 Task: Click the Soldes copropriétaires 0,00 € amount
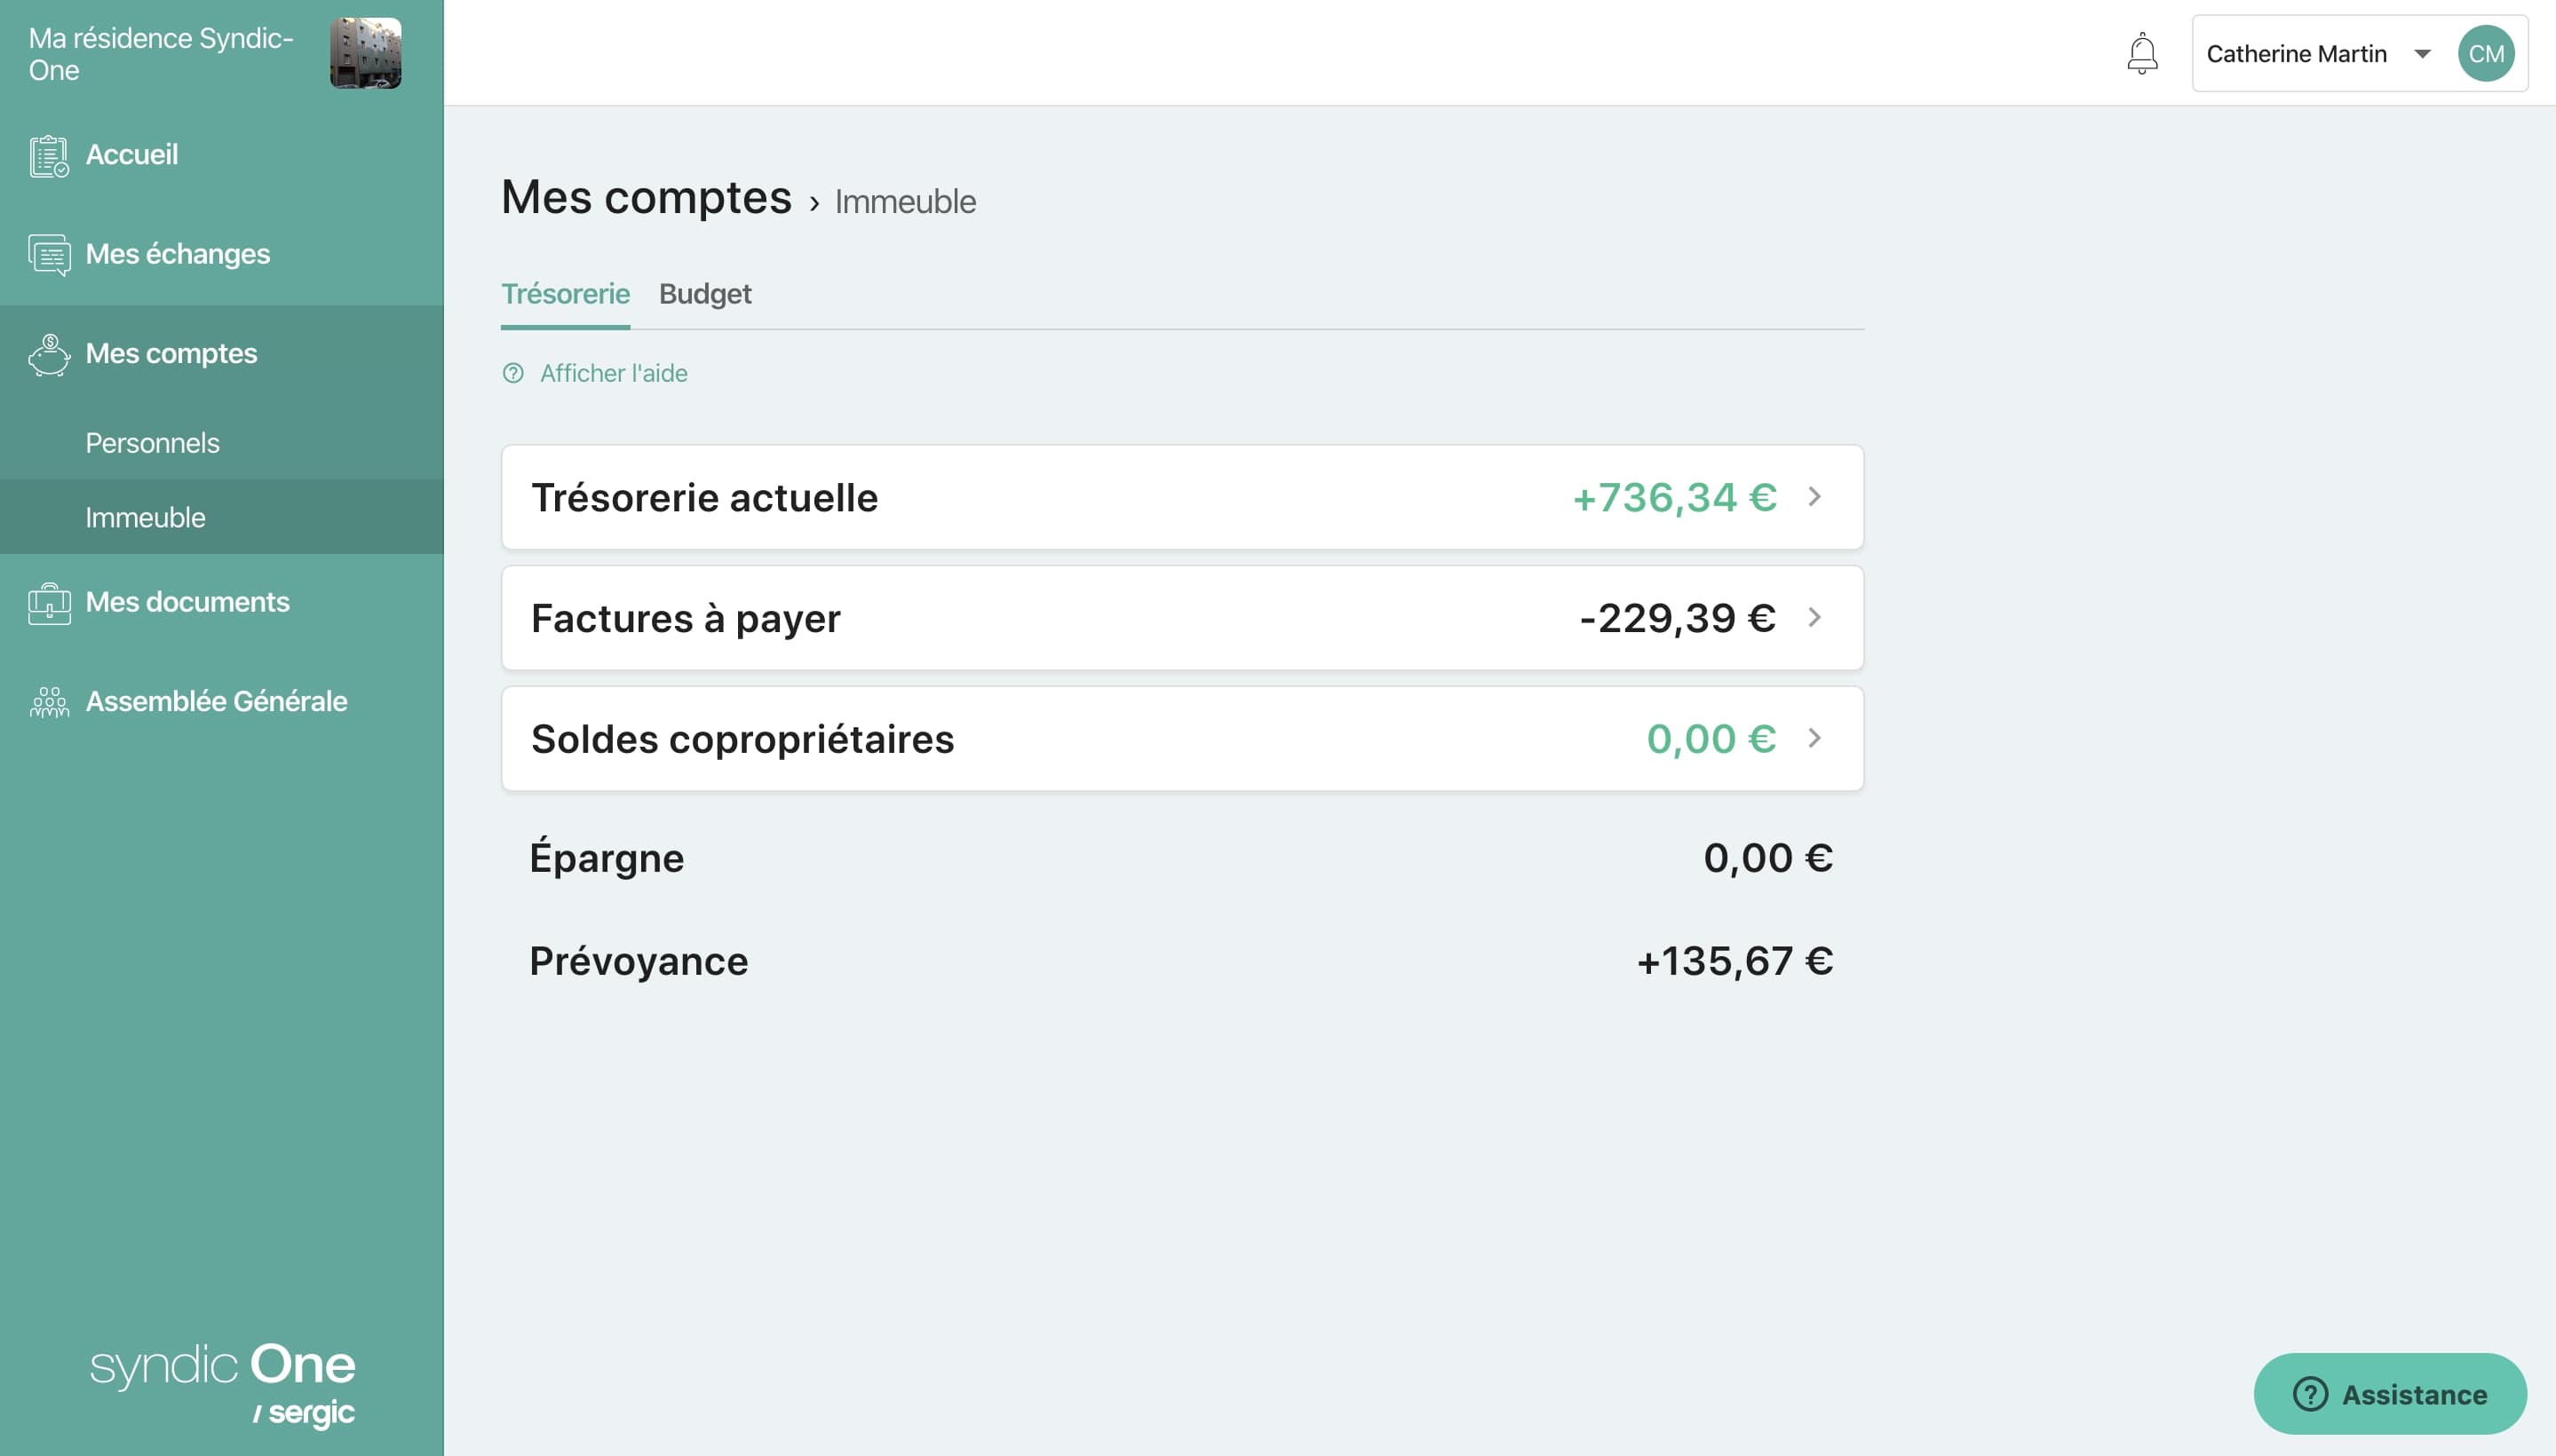1711,739
